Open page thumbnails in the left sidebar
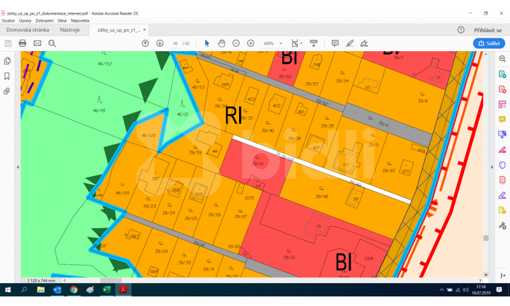Screen dimensions: 510x306 click(7, 61)
